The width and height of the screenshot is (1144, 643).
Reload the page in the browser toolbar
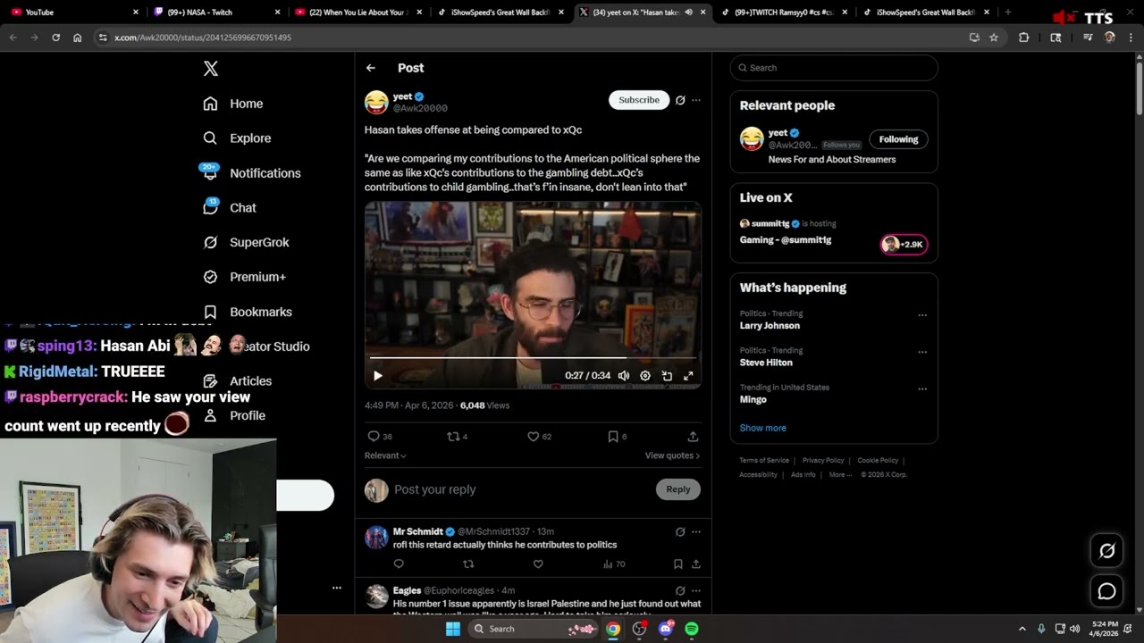55,38
